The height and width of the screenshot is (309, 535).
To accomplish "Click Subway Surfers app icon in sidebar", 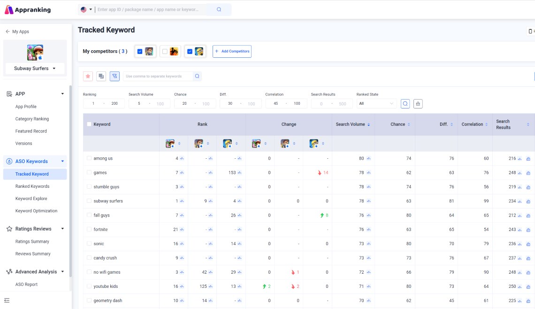I will tap(35, 52).
